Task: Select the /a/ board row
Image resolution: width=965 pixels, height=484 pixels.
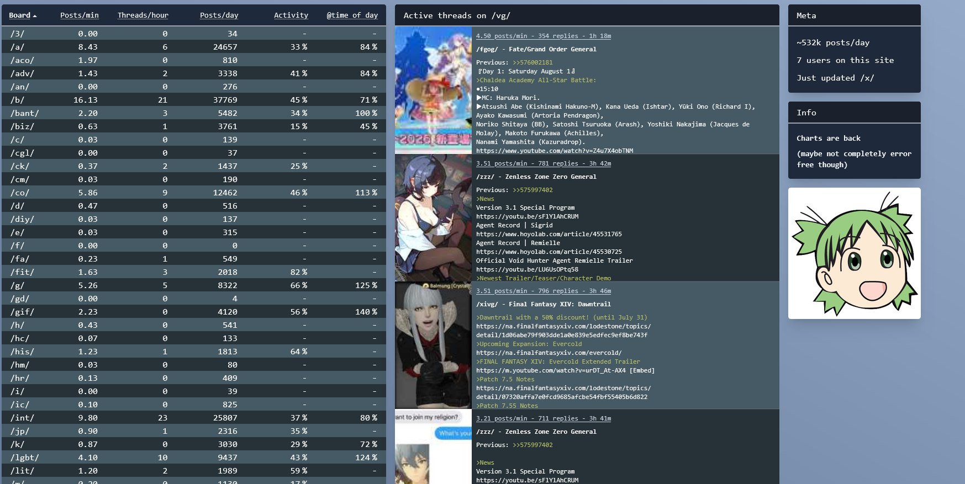Action: coord(194,47)
